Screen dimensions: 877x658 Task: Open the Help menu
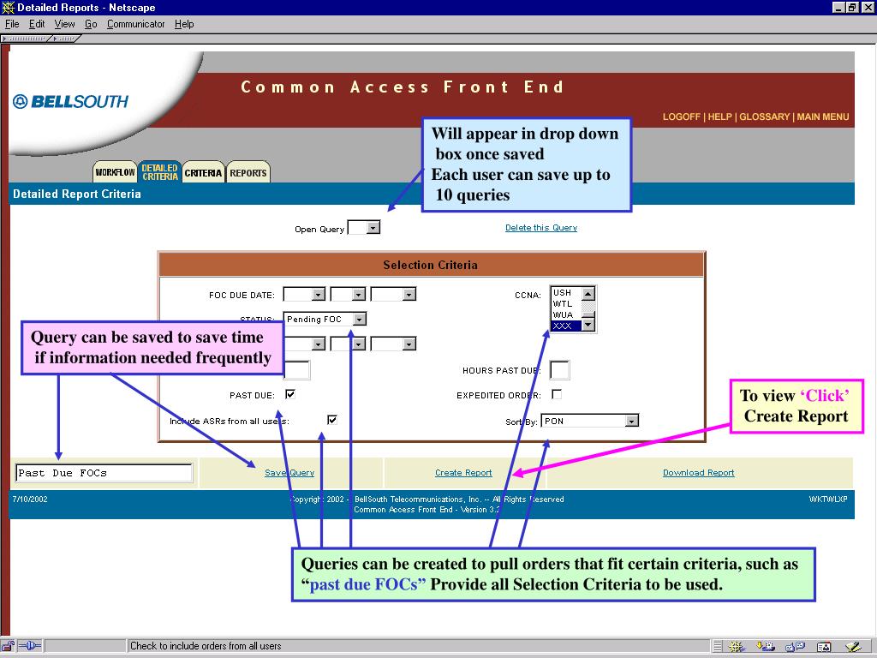click(184, 24)
